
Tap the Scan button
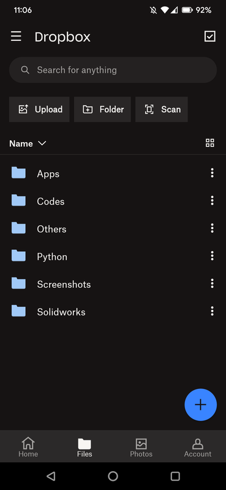(x=162, y=110)
